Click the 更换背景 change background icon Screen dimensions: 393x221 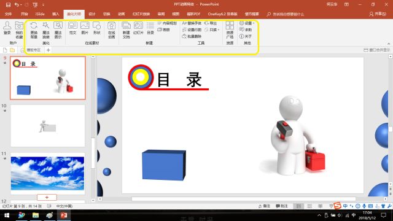(34, 30)
